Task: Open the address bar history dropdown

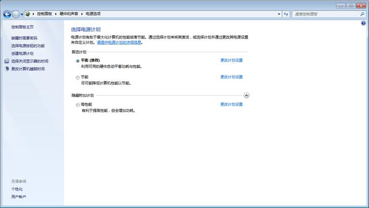Action: click(279, 14)
